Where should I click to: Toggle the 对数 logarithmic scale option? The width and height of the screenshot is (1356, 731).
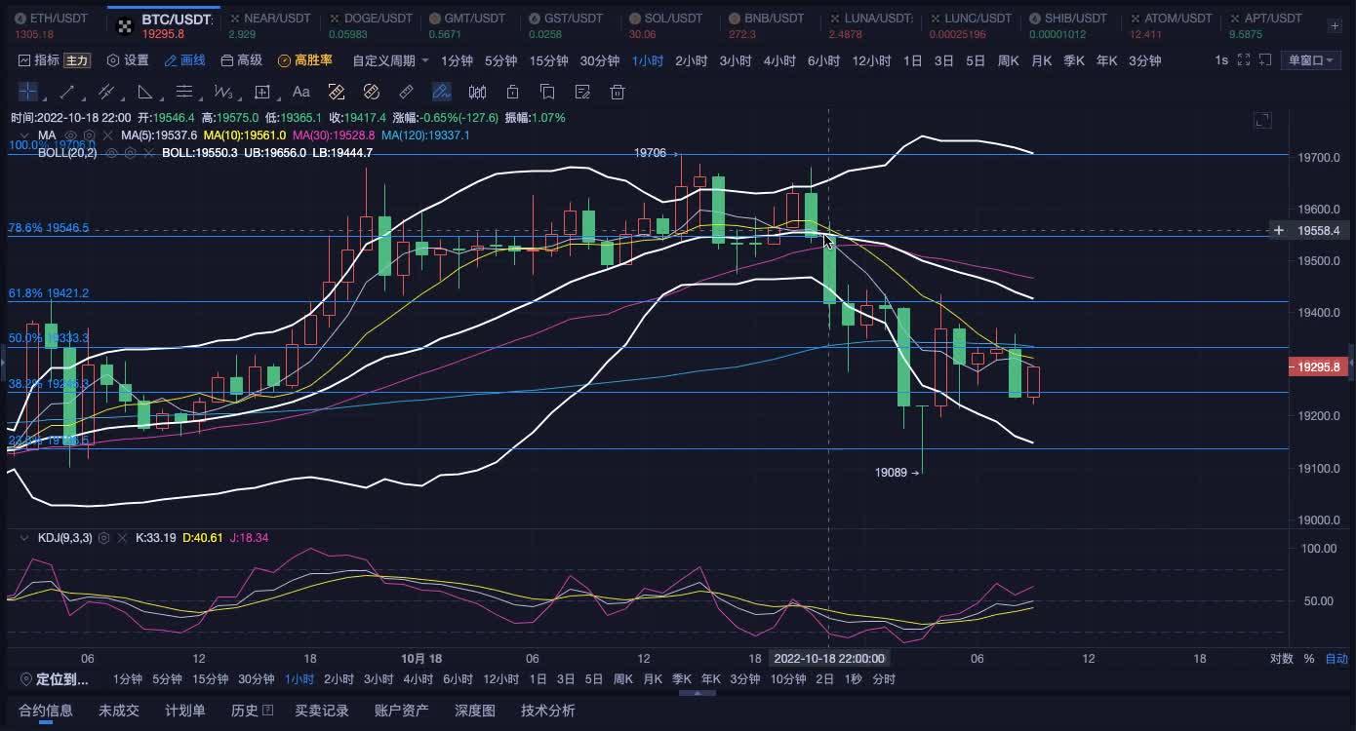click(x=1281, y=659)
